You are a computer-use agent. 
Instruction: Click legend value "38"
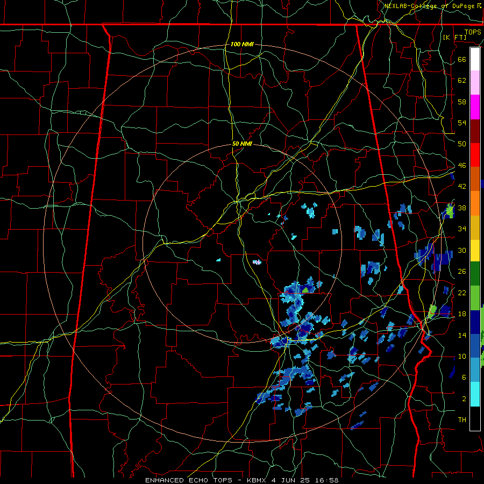tap(462, 208)
